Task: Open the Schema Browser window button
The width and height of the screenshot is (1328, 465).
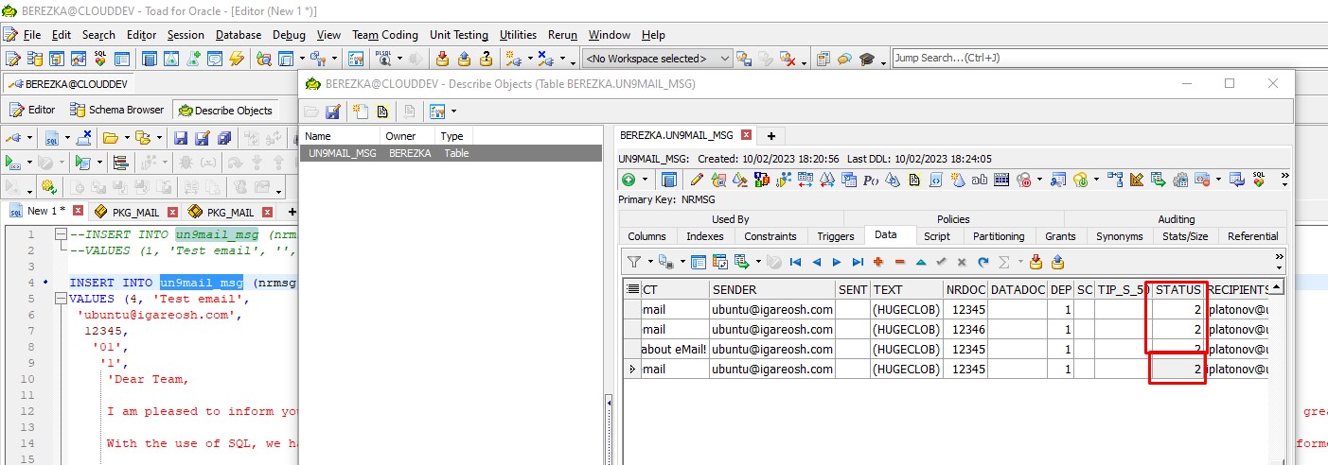Action: pyautogui.click(x=116, y=110)
